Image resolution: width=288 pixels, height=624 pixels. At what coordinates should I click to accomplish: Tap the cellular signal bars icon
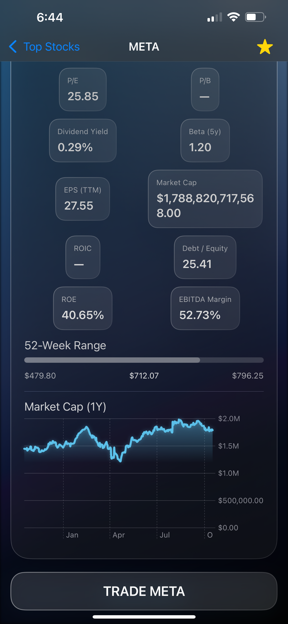pos(215,17)
